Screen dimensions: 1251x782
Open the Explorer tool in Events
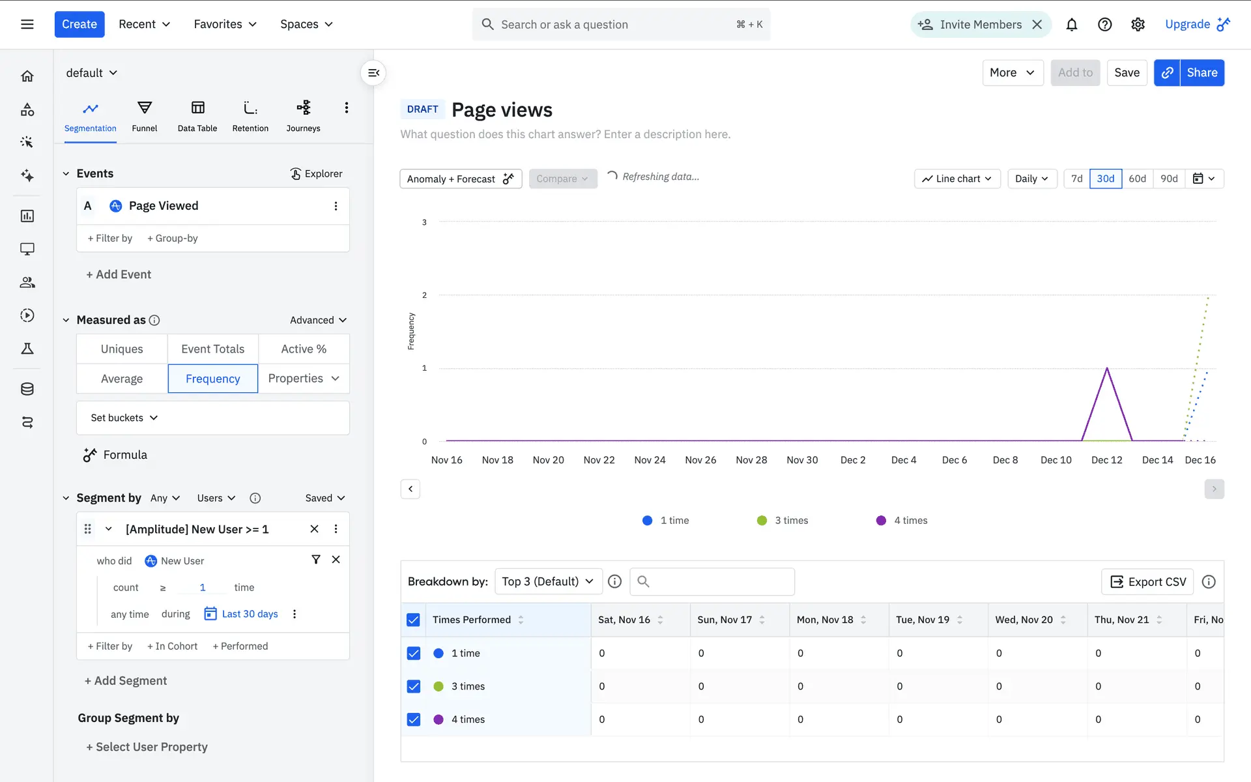316,173
